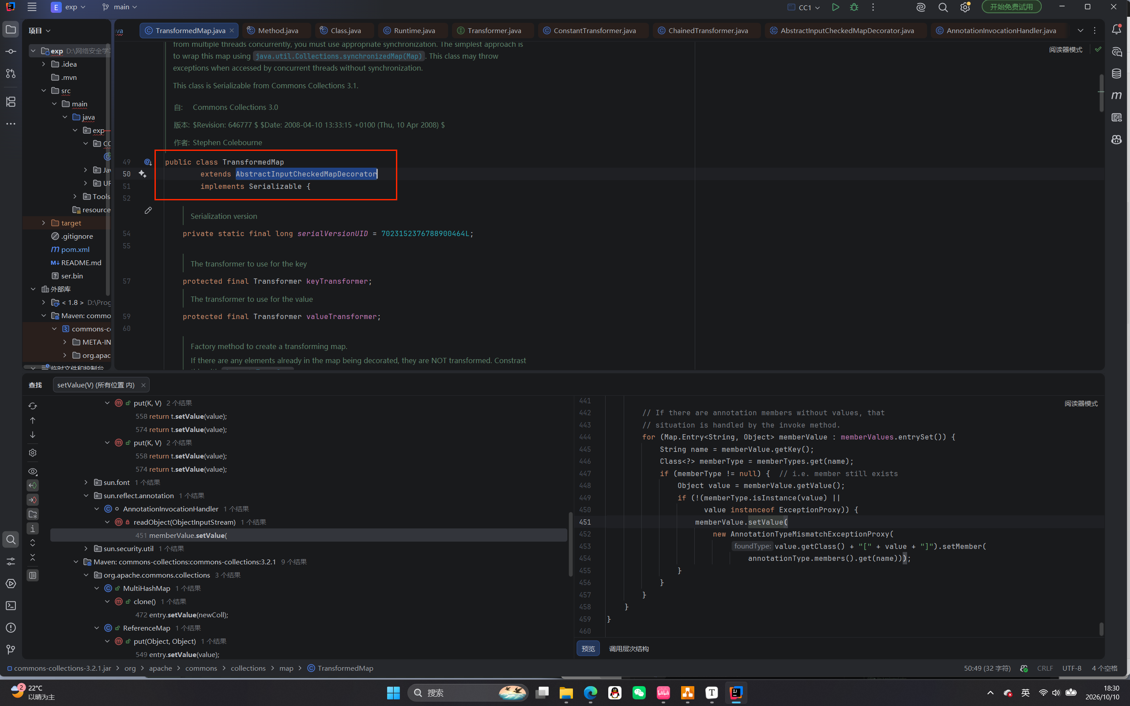Open the Structure tool window

[x=11, y=101]
